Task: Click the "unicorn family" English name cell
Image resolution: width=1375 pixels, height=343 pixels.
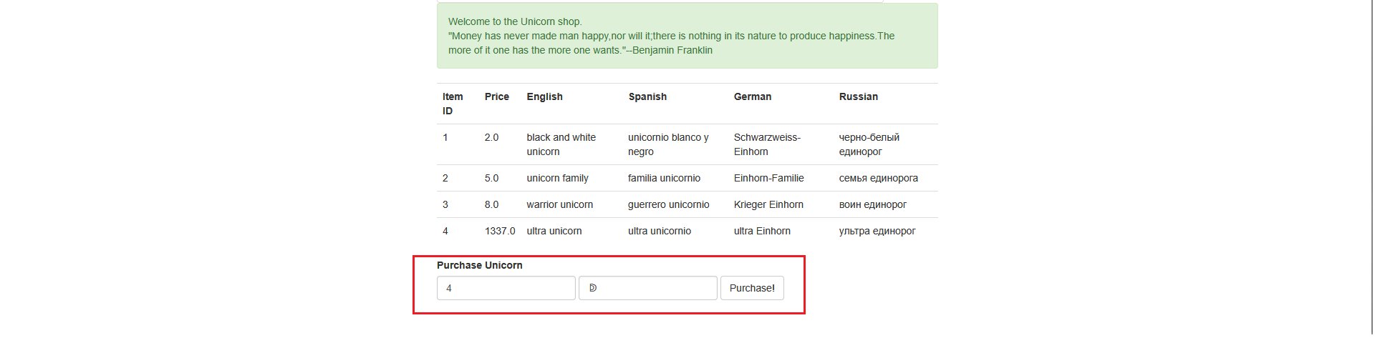Action: 557,178
